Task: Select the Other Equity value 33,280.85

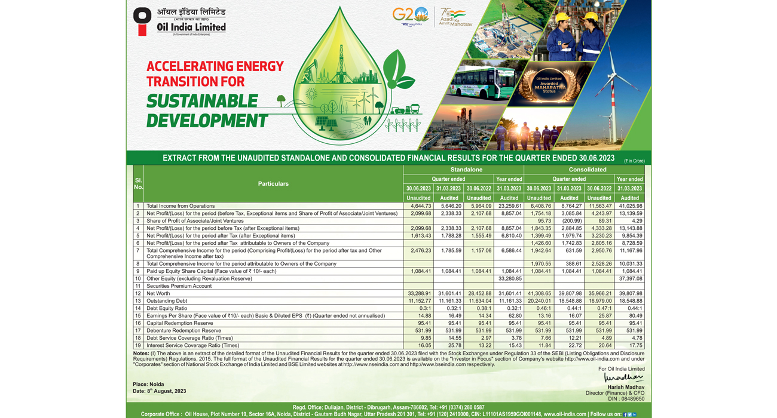Action: (x=510, y=279)
